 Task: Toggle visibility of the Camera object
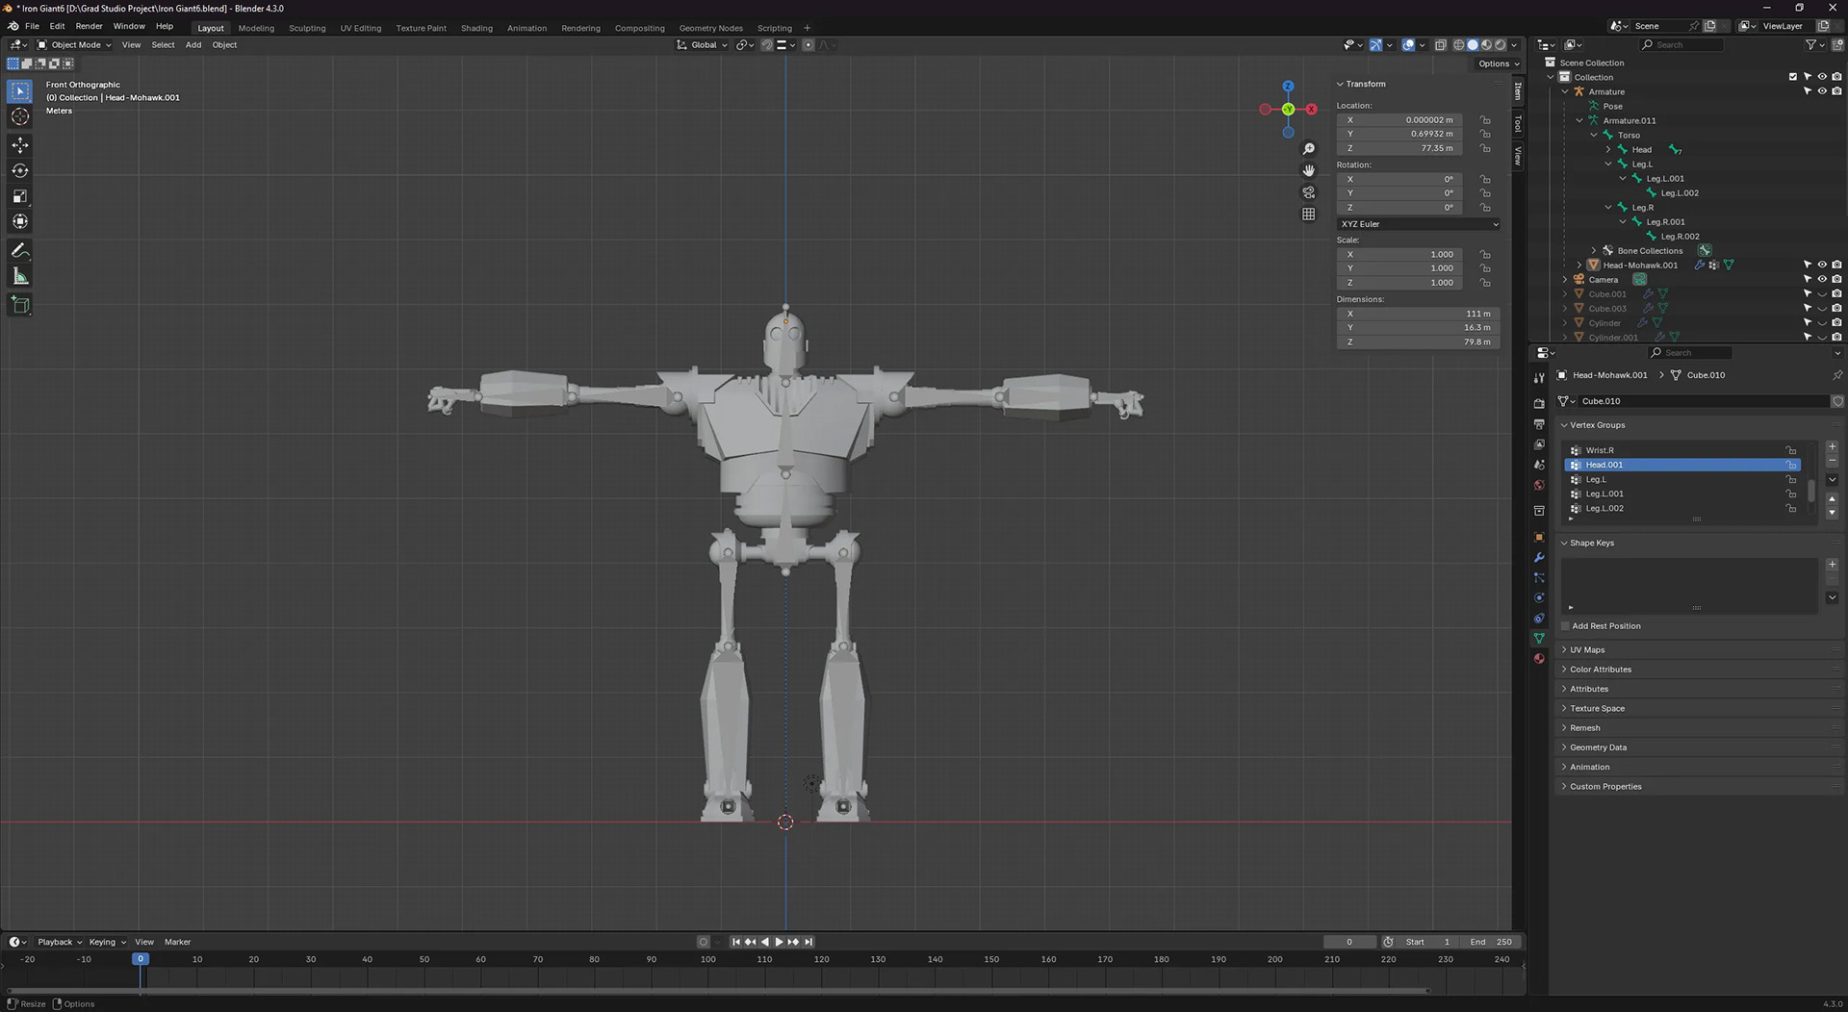(1822, 279)
